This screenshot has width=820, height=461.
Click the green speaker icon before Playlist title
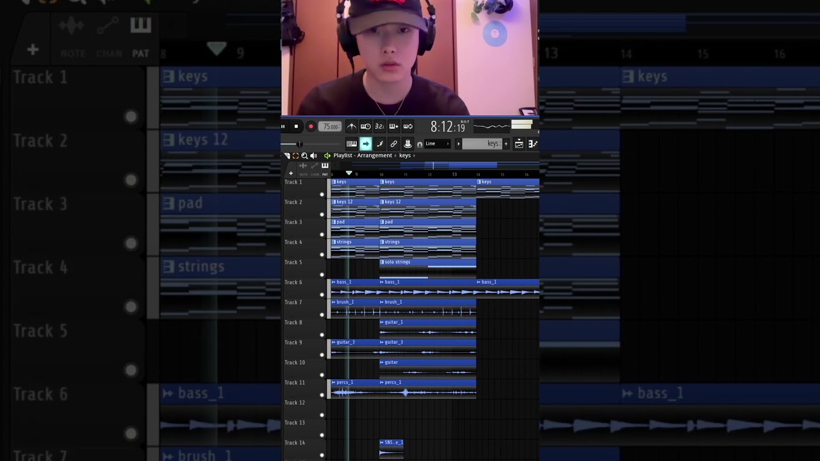[327, 156]
